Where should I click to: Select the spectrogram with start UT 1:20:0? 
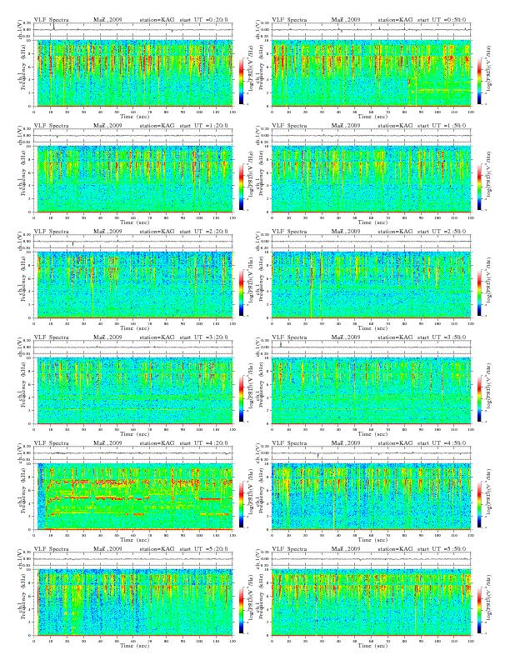(133, 179)
